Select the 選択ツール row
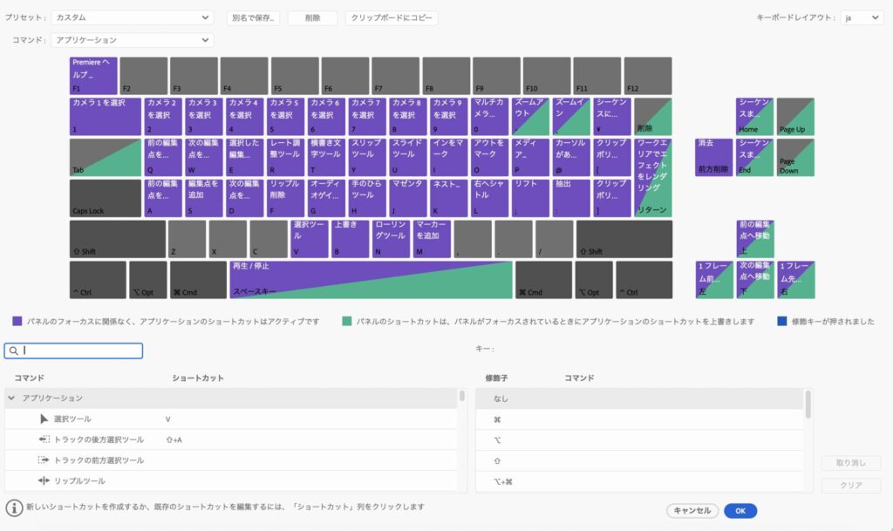This screenshot has width=893, height=531. (230, 419)
